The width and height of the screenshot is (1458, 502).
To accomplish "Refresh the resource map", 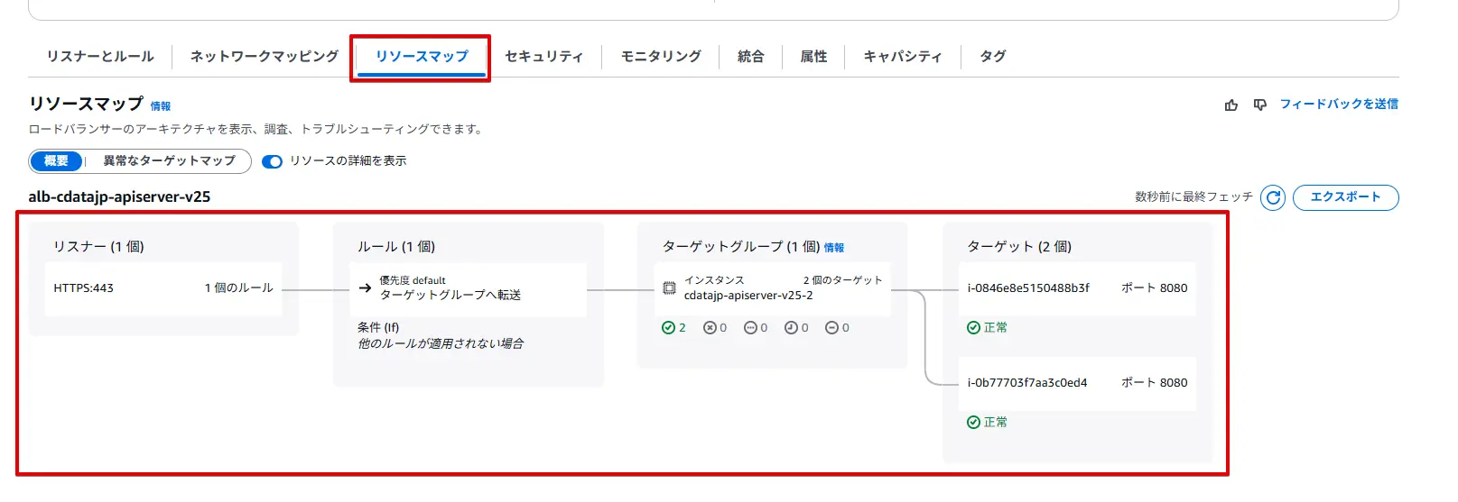I will point(1273,197).
